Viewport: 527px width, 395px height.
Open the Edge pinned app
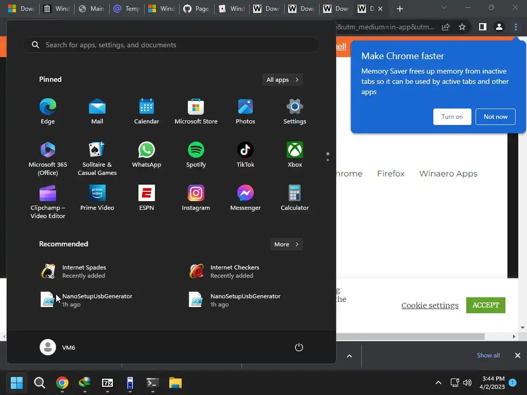(x=48, y=112)
